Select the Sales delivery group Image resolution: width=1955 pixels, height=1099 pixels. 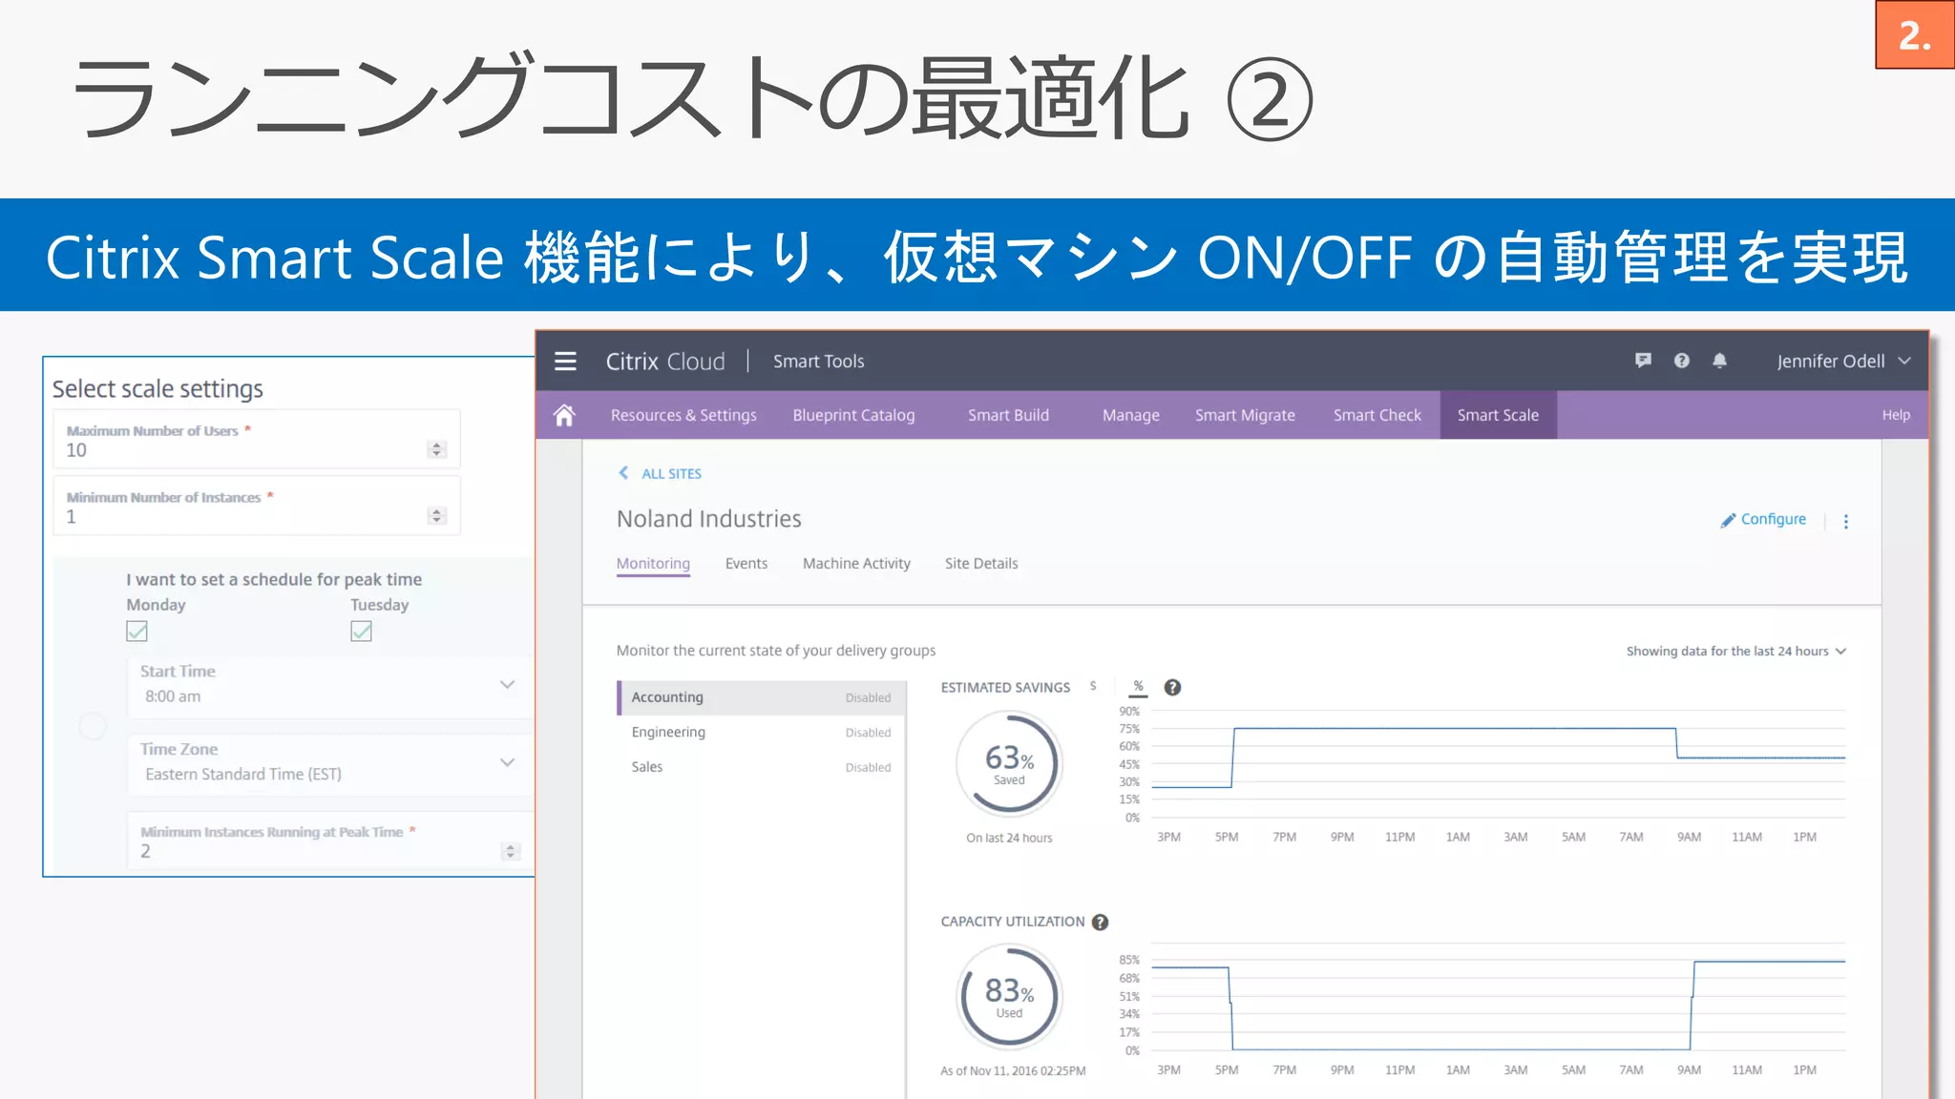[x=762, y=766]
